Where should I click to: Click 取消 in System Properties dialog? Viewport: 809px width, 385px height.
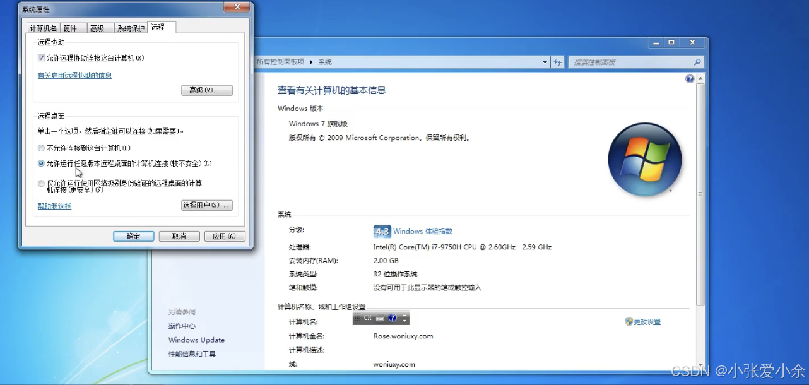click(179, 236)
